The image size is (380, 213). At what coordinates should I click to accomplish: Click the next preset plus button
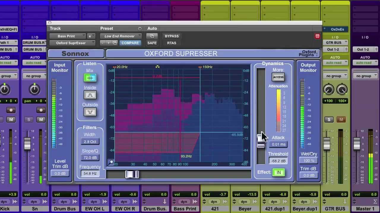108,43
